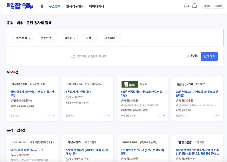The height and width of the screenshot is (162, 227).
Task: Click the 회원가입 button
Action: point(218,6)
